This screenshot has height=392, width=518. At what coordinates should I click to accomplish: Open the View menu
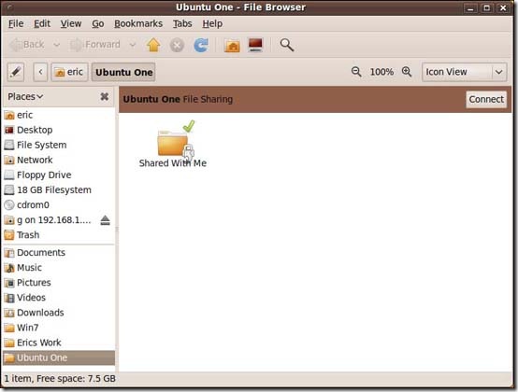coord(71,23)
